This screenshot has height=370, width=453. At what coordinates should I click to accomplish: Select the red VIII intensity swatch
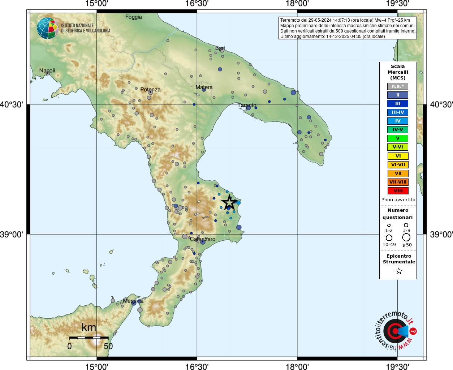pos(398,191)
